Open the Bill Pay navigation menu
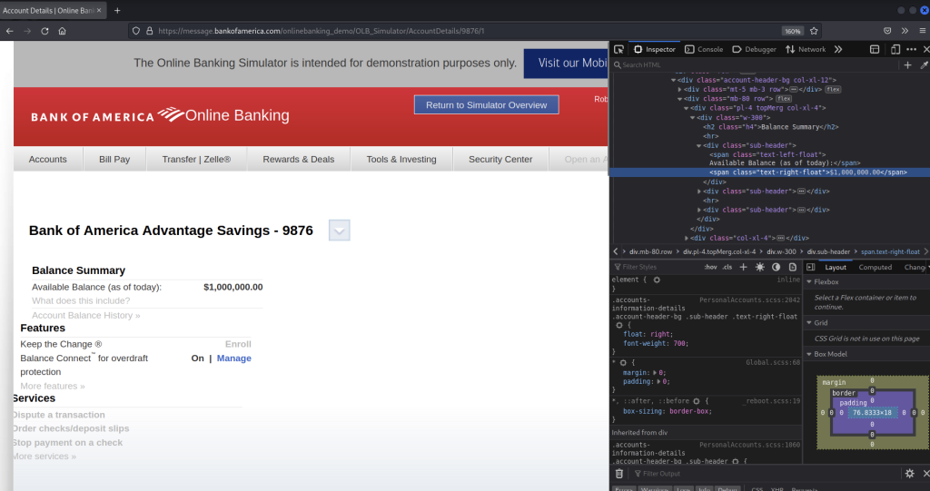Image resolution: width=930 pixels, height=491 pixels. [114, 159]
